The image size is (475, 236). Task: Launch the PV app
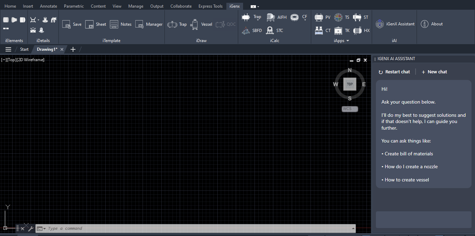[x=322, y=17]
